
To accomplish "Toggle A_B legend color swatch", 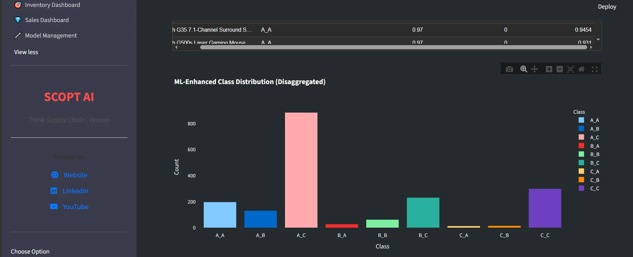I will pos(581,128).
